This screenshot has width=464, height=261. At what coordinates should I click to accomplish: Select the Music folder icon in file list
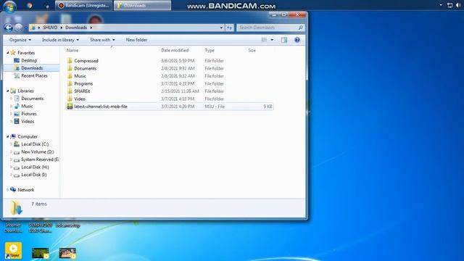(x=70, y=76)
